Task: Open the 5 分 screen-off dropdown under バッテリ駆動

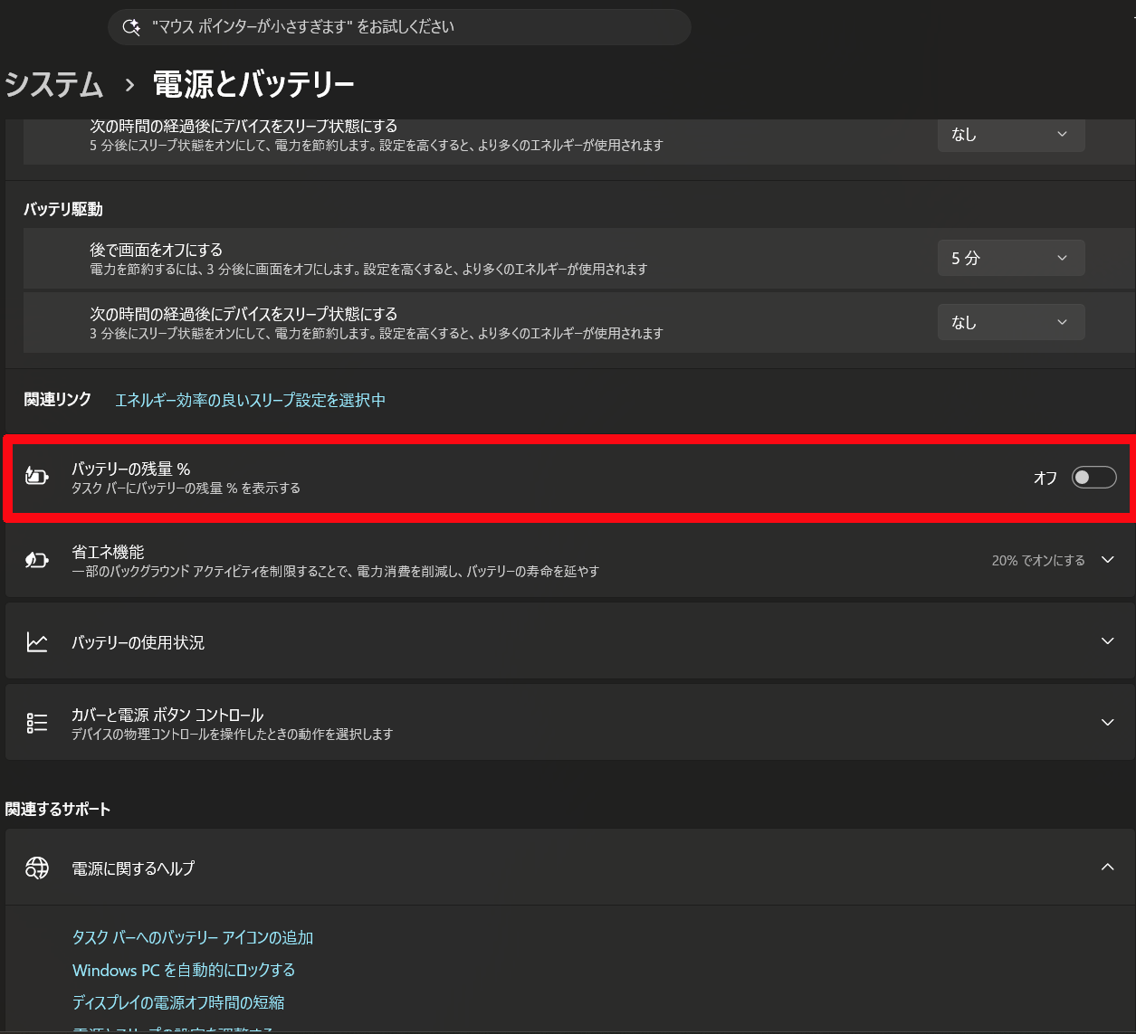Action: coord(1011,258)
